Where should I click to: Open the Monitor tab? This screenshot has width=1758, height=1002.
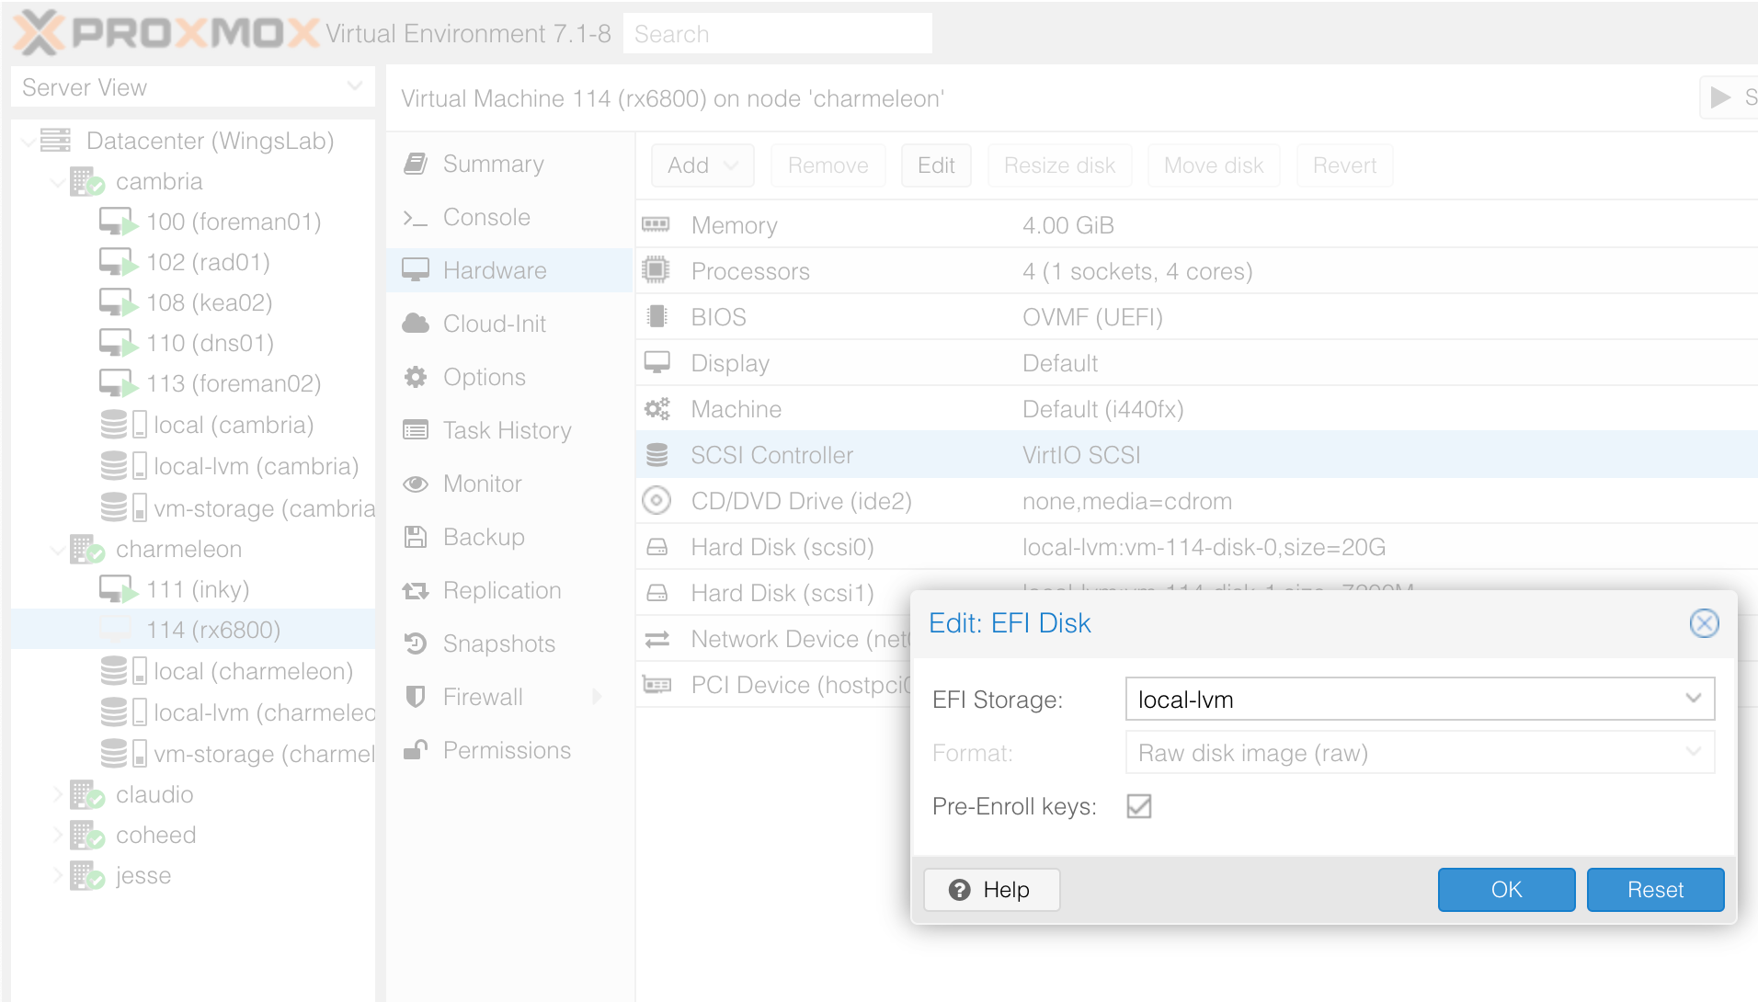[509, 484]
